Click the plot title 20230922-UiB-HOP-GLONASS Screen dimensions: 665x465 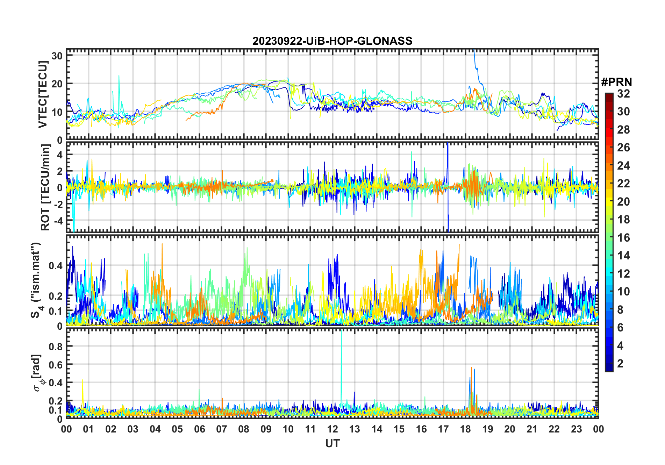point(332,41)
